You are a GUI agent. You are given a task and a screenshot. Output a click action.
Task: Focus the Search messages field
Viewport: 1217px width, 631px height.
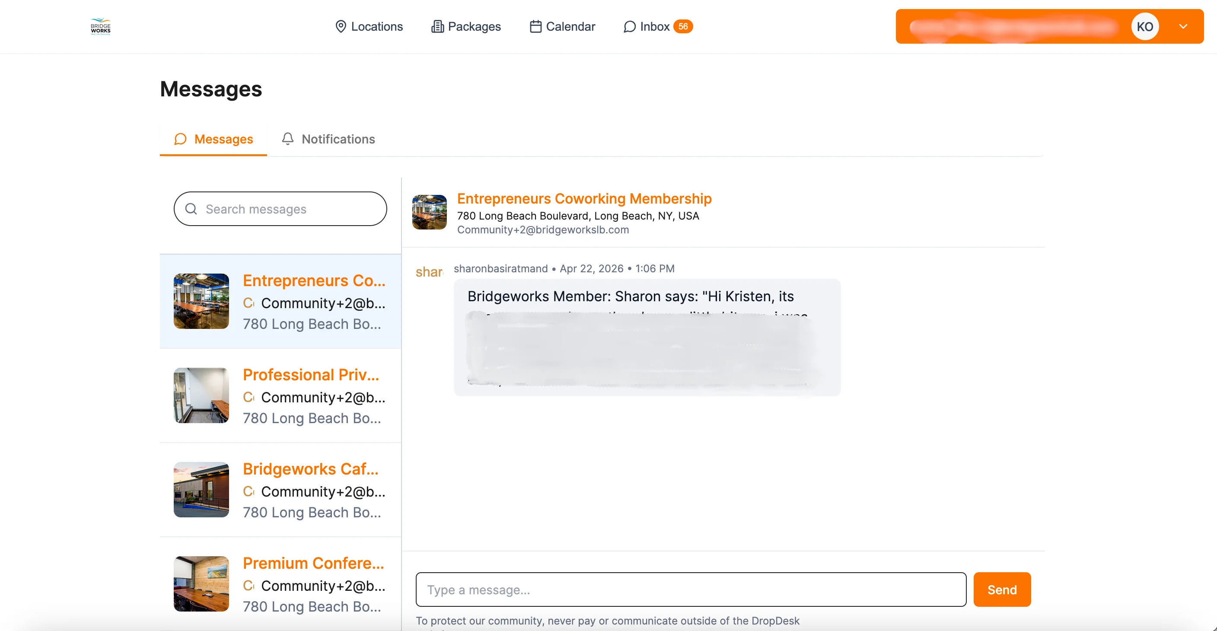[280, 209]
